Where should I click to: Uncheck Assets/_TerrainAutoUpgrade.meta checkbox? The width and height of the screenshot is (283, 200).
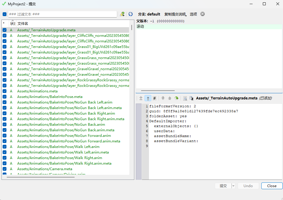pyautogui.click(x=4, y=30)
